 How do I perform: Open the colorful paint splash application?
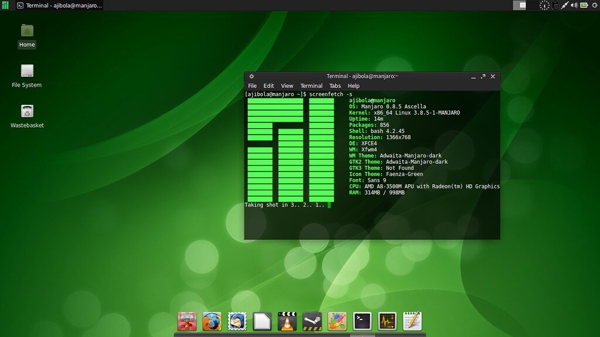[337, 321]
